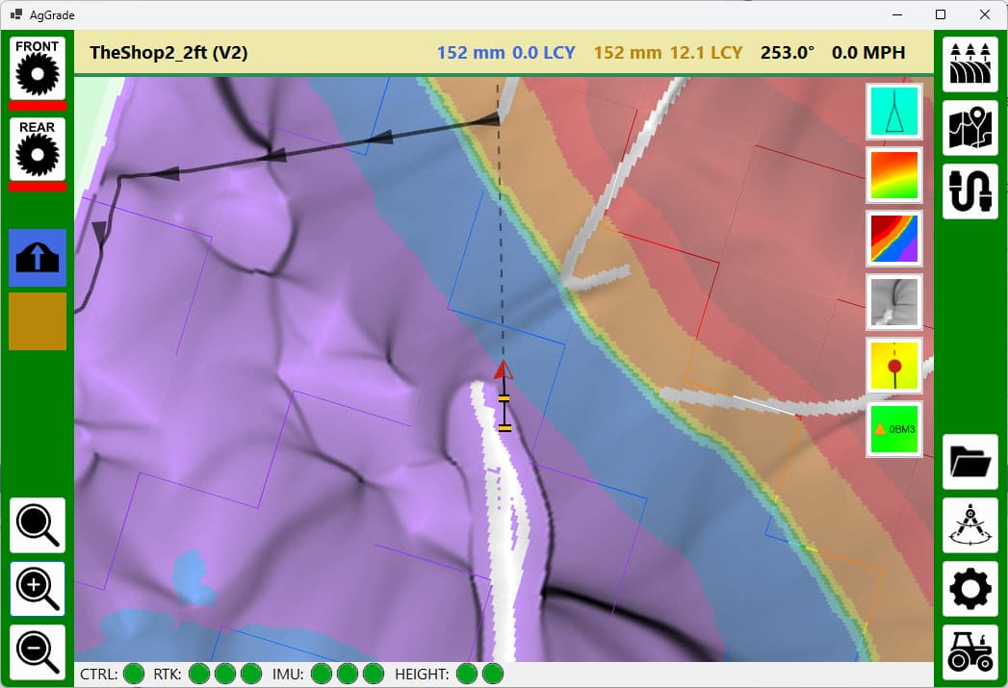Open the settings gear

969,589
